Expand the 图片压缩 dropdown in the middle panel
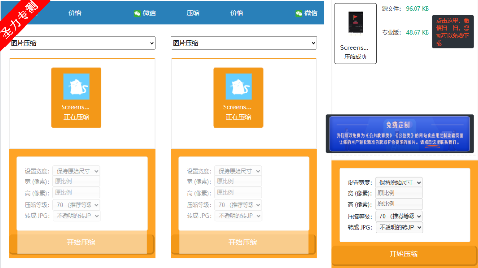Image resolution: width=478 pixels, height=268 pixels. pyautogui.click(x=244, y=43)
